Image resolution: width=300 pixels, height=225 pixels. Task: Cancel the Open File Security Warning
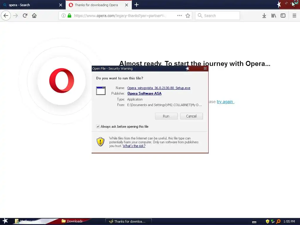pyautogui.click(x=191, y=116)
